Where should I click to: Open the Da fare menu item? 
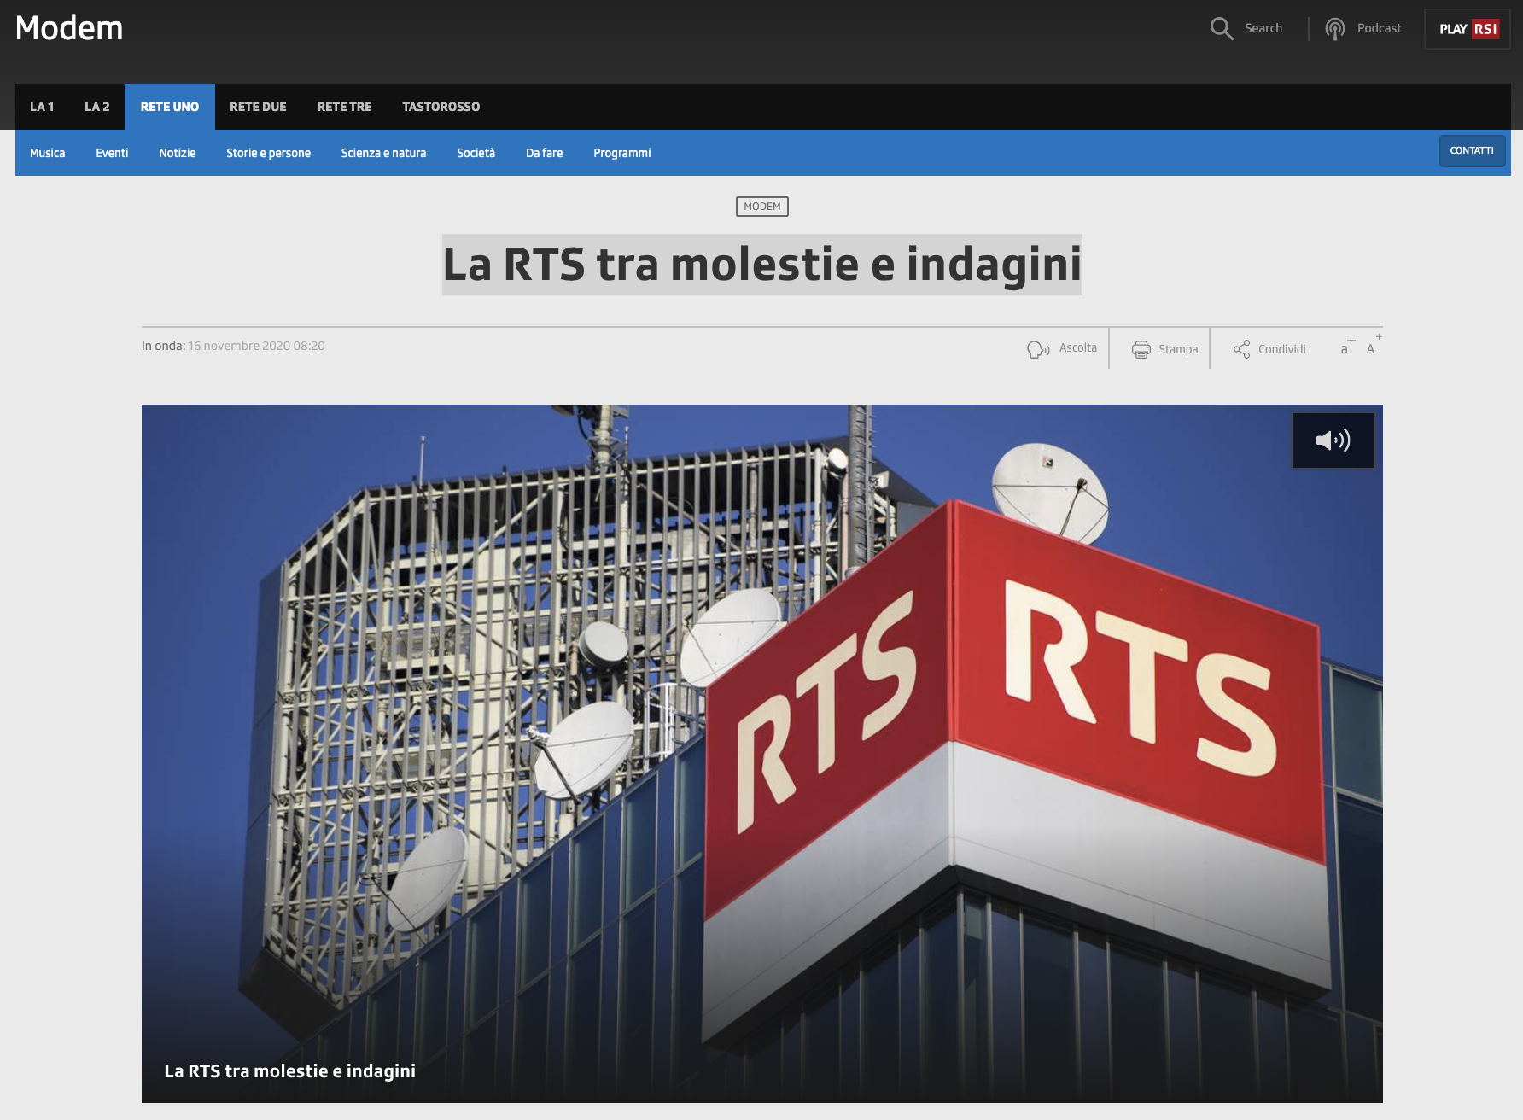[x=545, y=153]
